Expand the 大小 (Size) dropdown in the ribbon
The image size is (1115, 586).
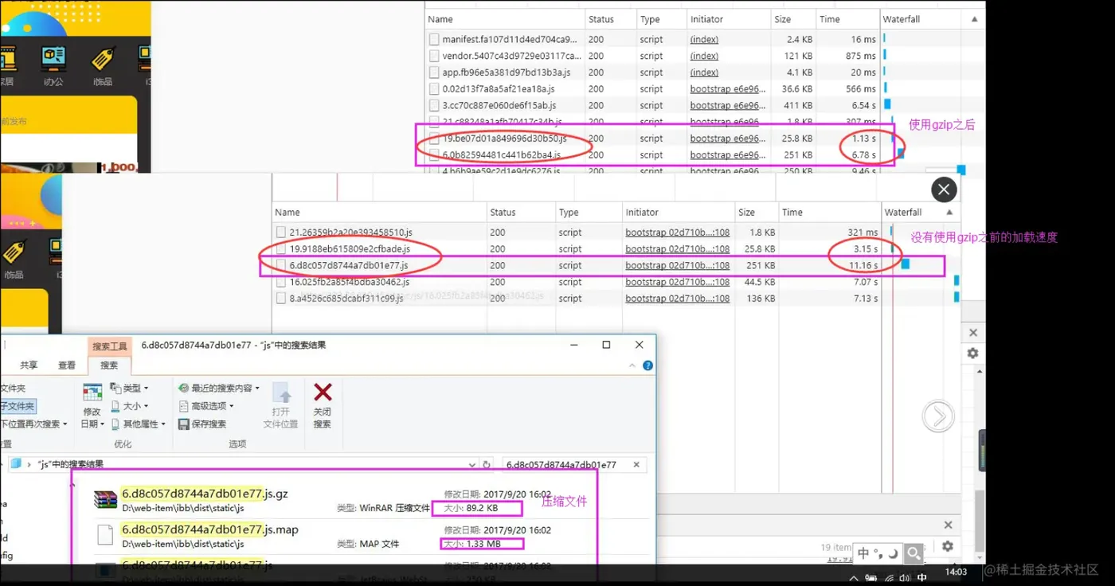[x=128, y=406]
